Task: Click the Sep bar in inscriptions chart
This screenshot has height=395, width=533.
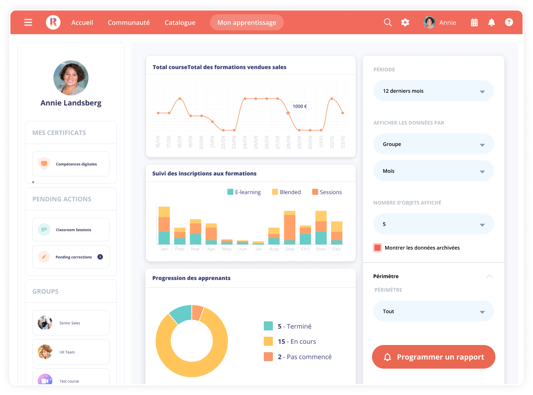Action: tap(290, 228)
